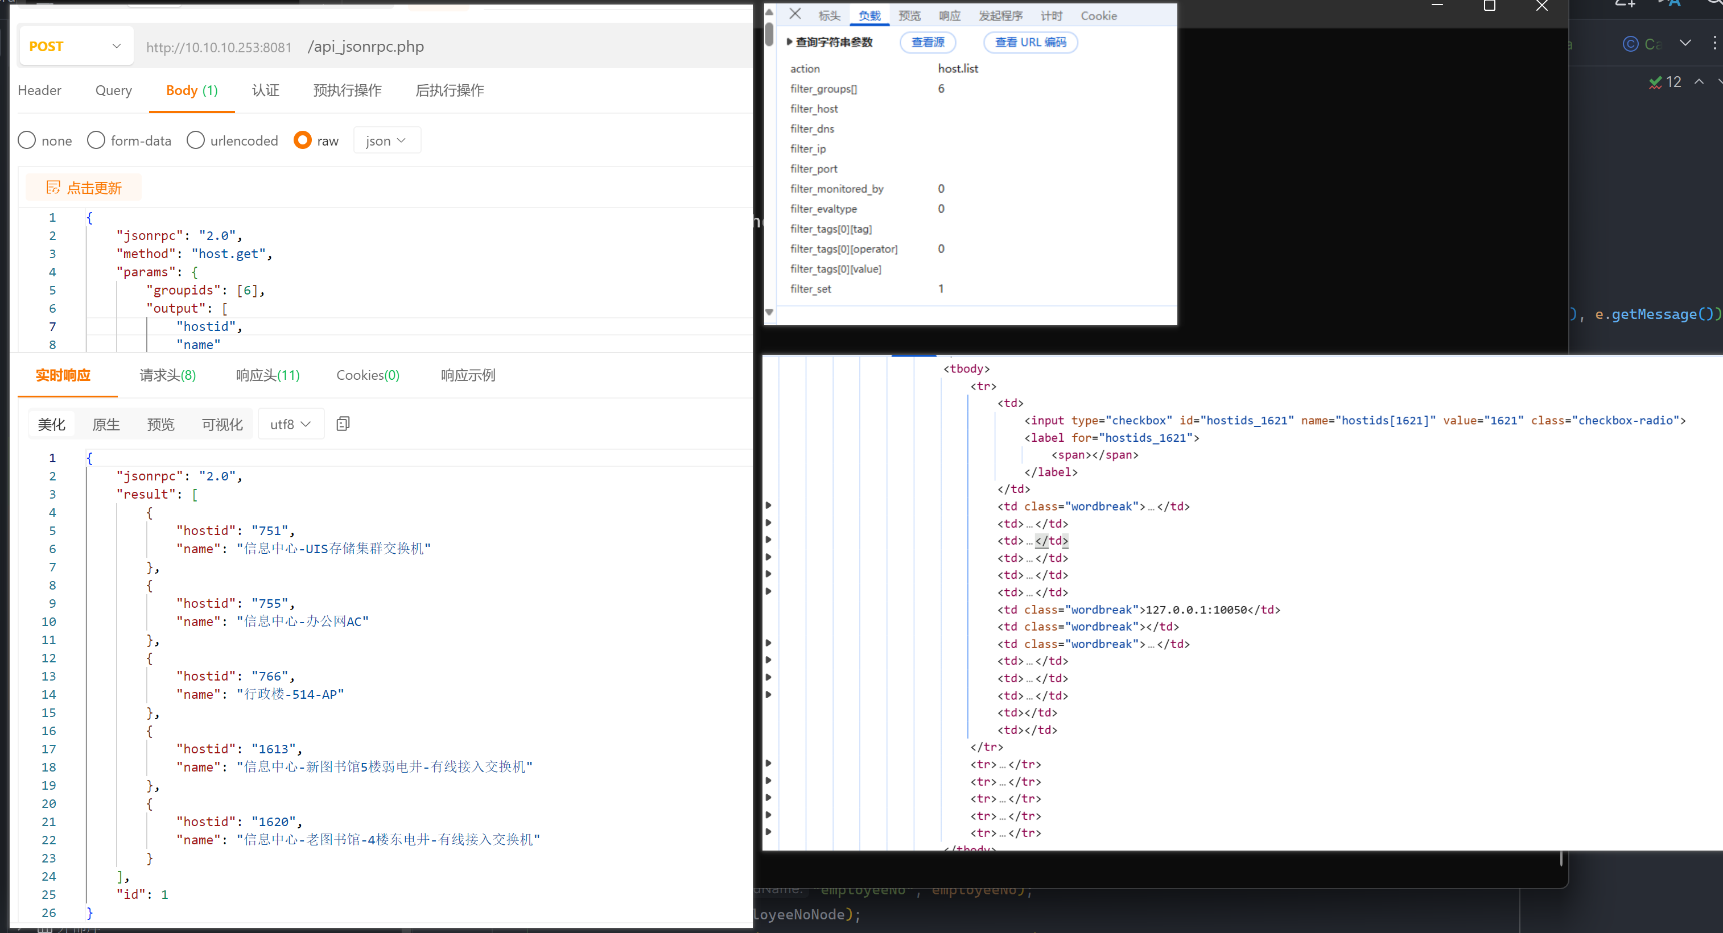The width and height of the screenshot is (1723, 933).
Task: Open the Cookies(0) tab
Action: [368, 375]
